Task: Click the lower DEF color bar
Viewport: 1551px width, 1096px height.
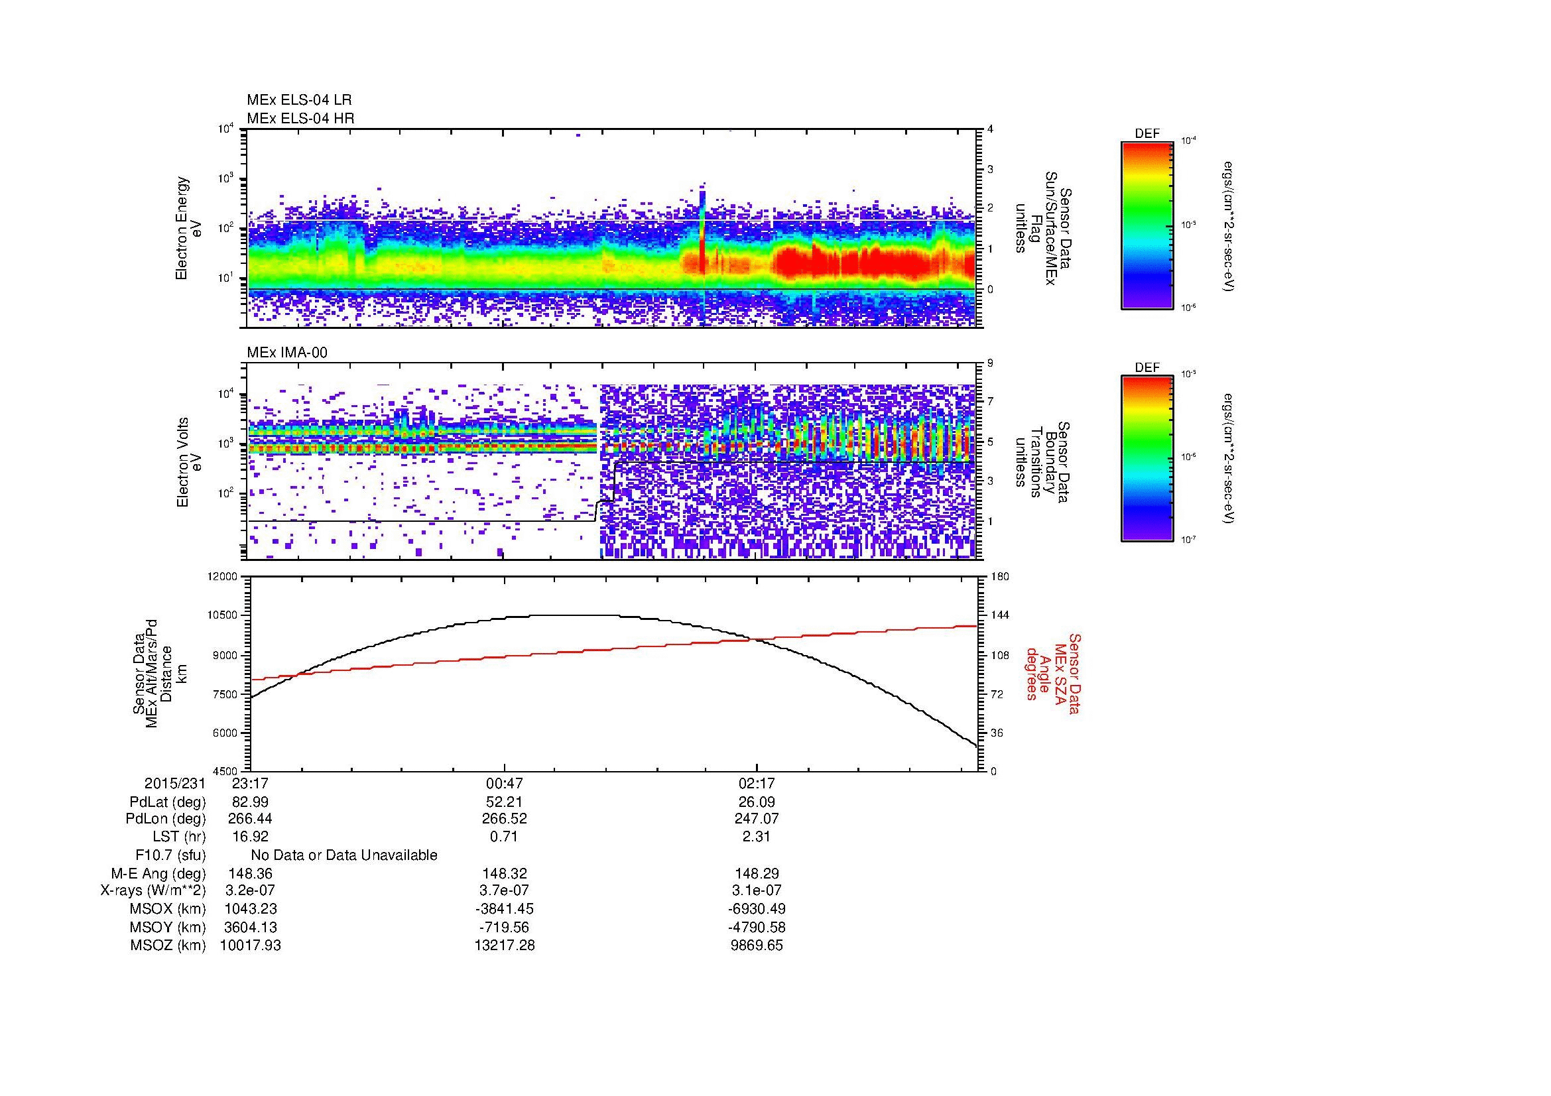Action: pos(1147,459)
